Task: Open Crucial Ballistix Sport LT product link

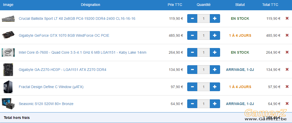Action: click(77, 18)
